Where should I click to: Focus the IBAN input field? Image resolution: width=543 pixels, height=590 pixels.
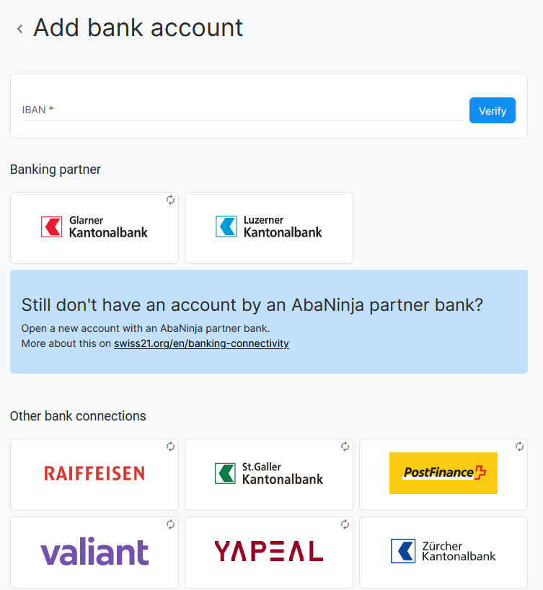coord(242,110)
